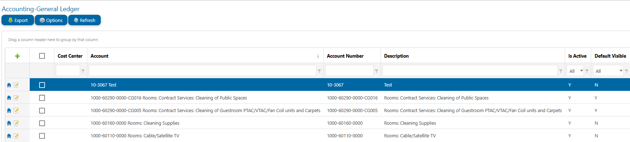This screenshot has height=142, width=630.
Task: Open filter menu for Cost Center column
Action: pyautogui.click(x=83, y=71)
